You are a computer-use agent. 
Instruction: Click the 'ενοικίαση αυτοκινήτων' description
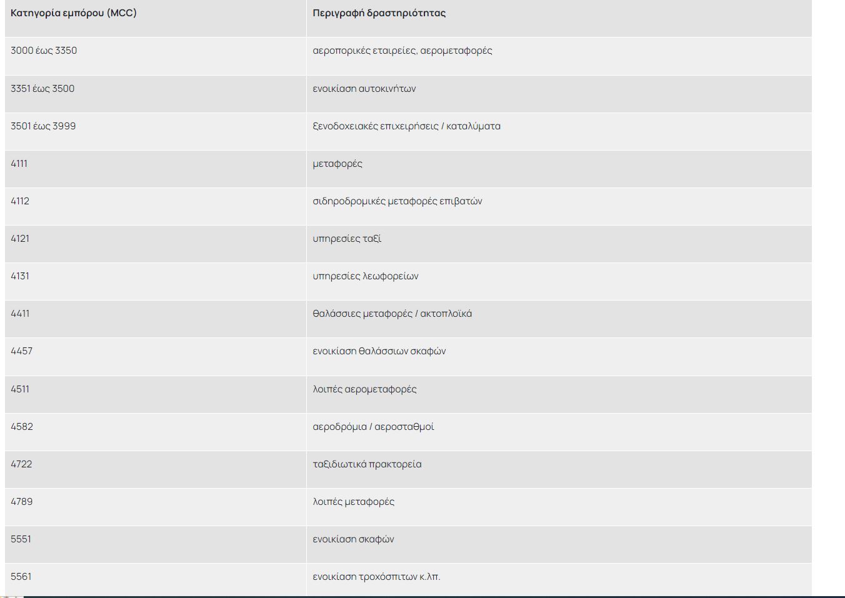coord(364,89)
